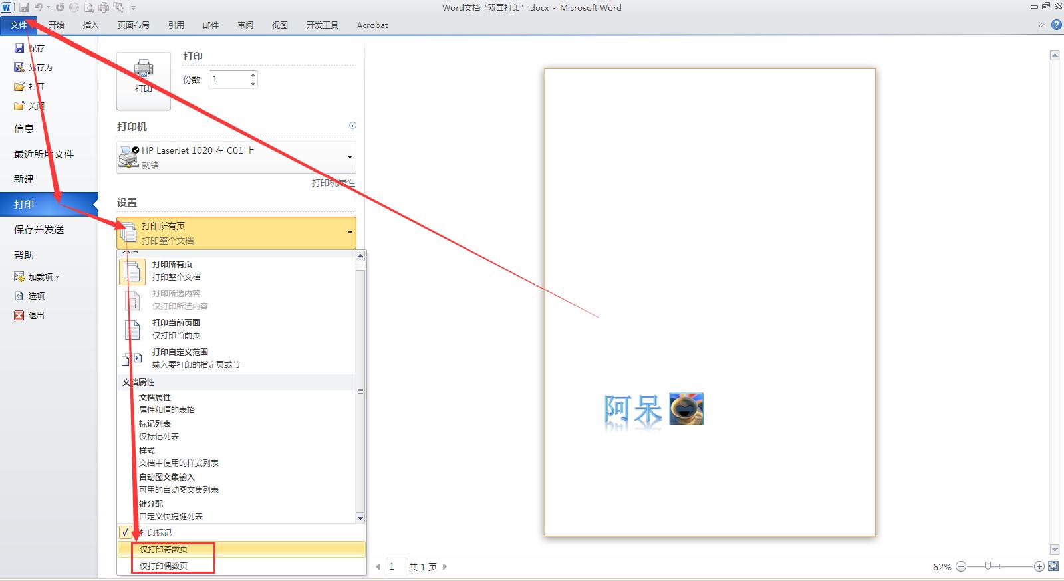Open the Customize Quick Access Toolbar dropdown
1064x581 pixels.
click(x=133, y=8)
